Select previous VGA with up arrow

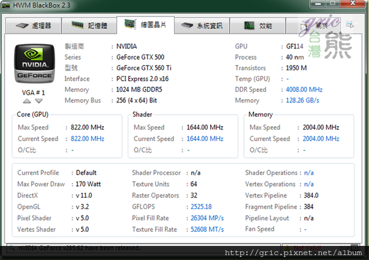(x=27, y=101)
